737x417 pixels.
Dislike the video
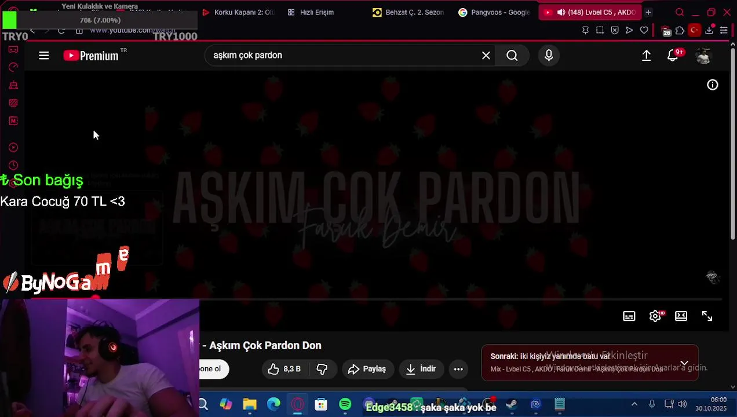click(323, 369)
